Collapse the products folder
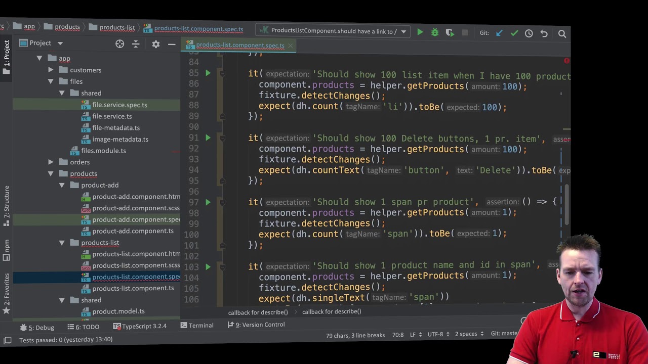The image size is (648, 364). point(51,174)
